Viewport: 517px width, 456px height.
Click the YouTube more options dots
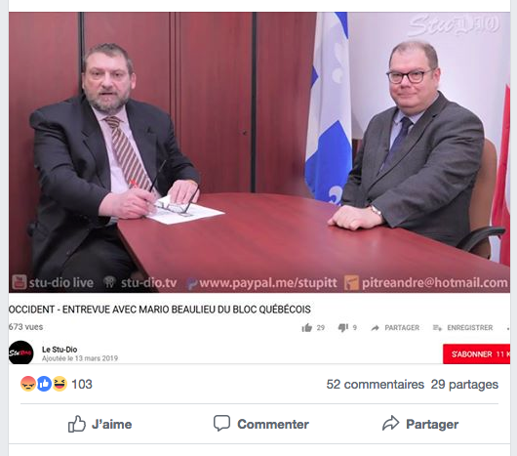(508, 328)
